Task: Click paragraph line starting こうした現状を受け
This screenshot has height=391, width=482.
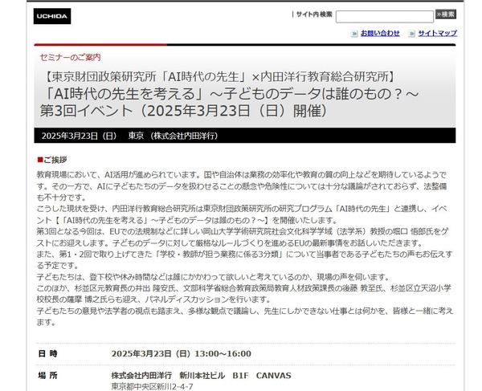Action: tap(242, 209)
